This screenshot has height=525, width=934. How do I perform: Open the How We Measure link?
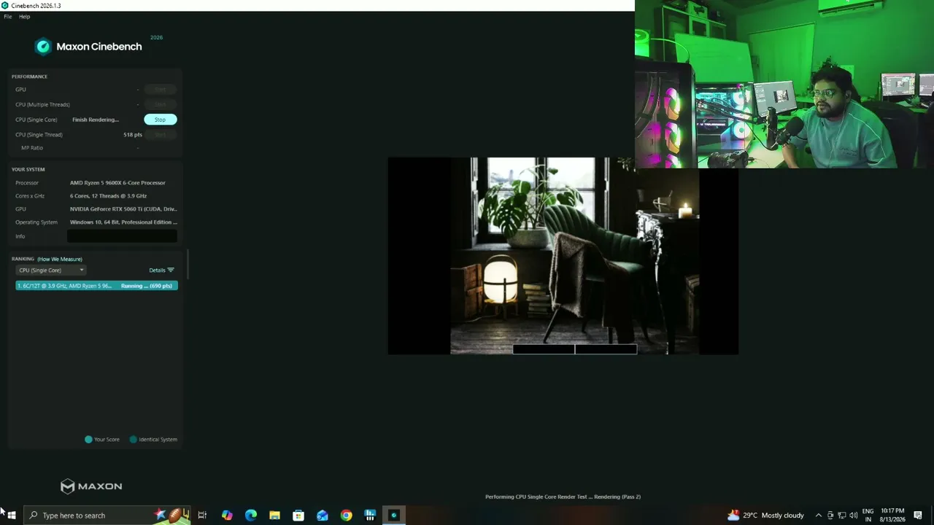pyautogui.click(x=60, y=259)
